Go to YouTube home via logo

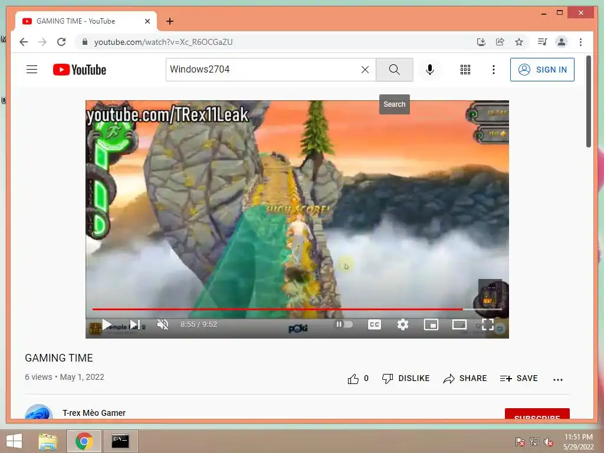(80, 70)
